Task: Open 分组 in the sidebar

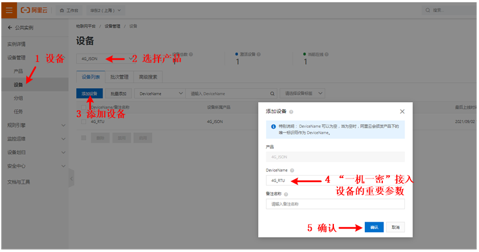Action: click(x=18, y=98)
